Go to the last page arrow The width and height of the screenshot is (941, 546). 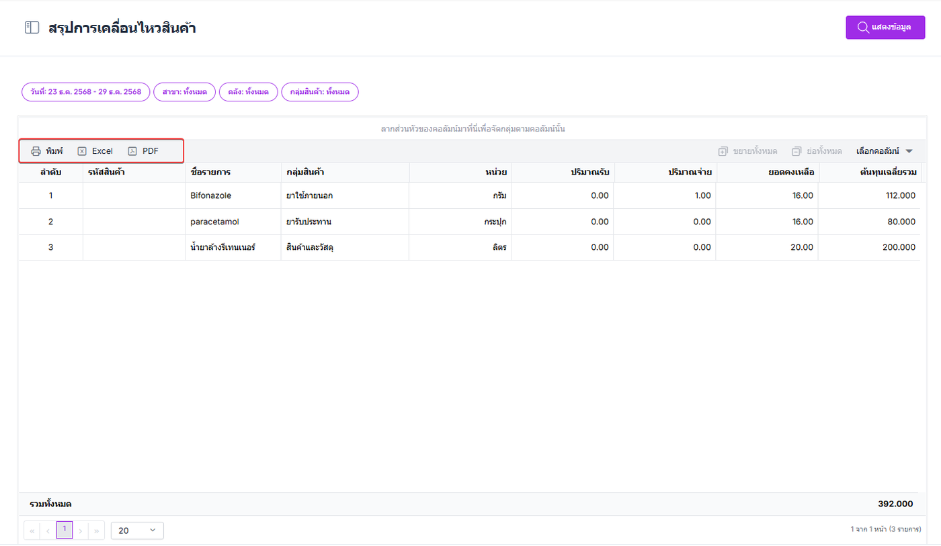(97, 531)
